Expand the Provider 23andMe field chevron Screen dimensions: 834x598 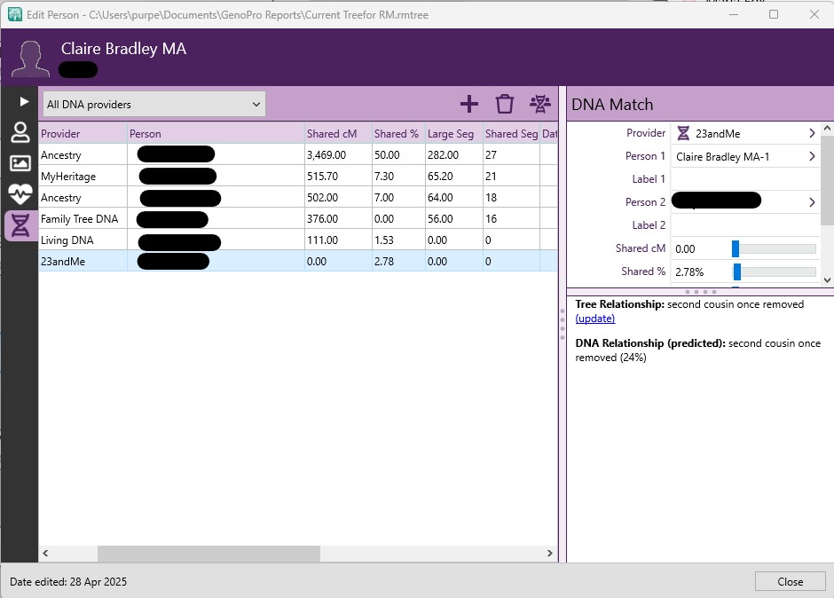pos(812,134)
